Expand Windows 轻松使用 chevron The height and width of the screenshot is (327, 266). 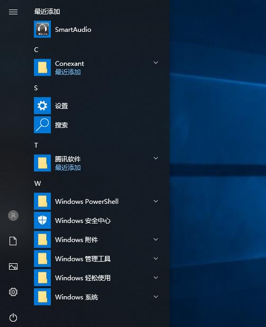(156, 278)
